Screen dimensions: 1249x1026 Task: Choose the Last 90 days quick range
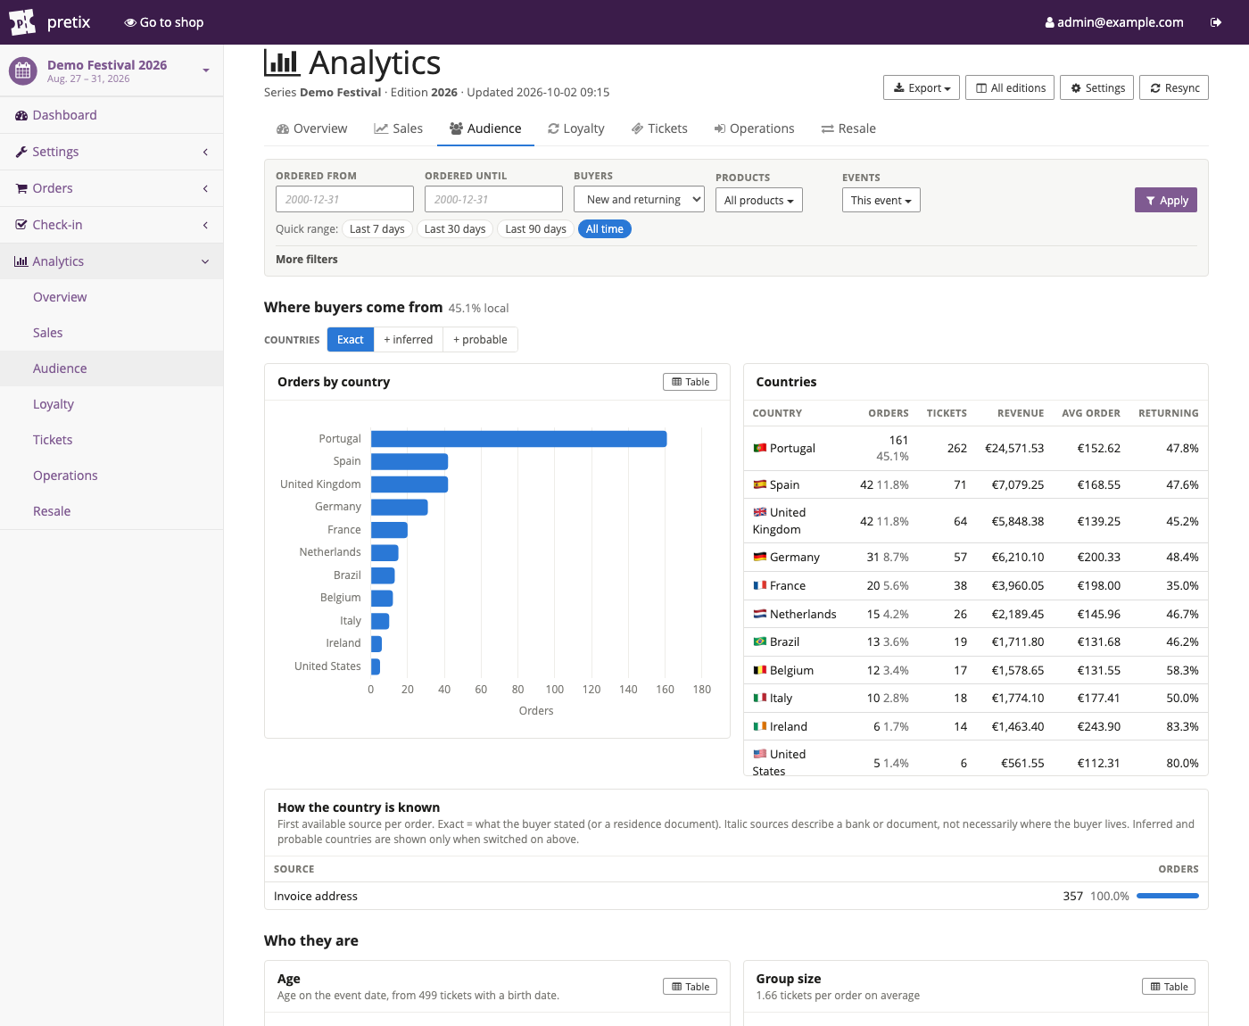tap(535, 229)
